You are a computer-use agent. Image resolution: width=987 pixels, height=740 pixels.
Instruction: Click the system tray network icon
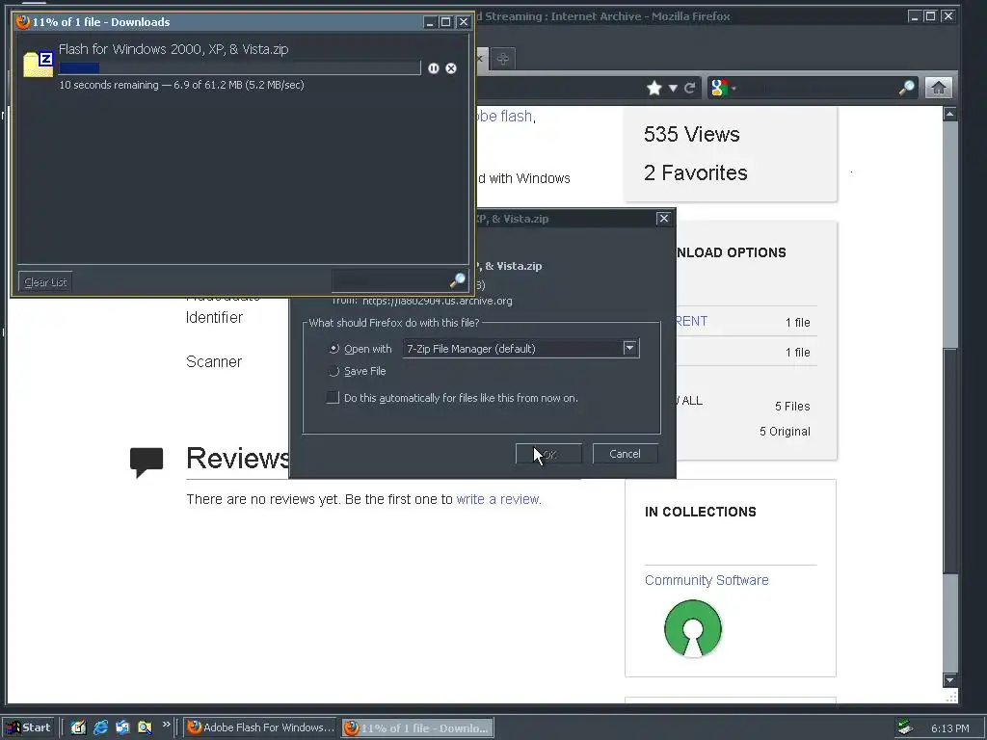coord(905,727)
